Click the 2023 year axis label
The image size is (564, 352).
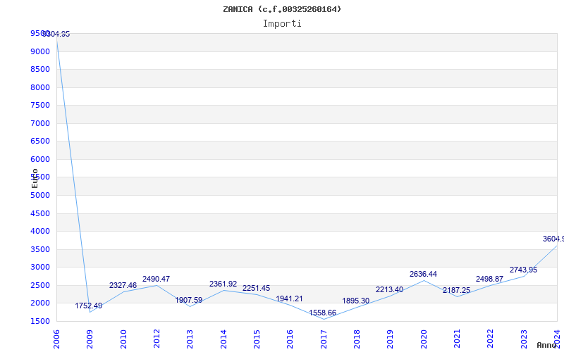(524, 339)
